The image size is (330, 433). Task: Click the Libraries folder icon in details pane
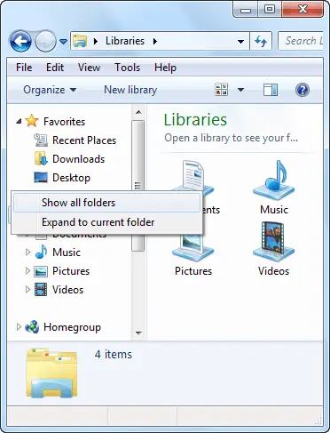click(51, 373)
